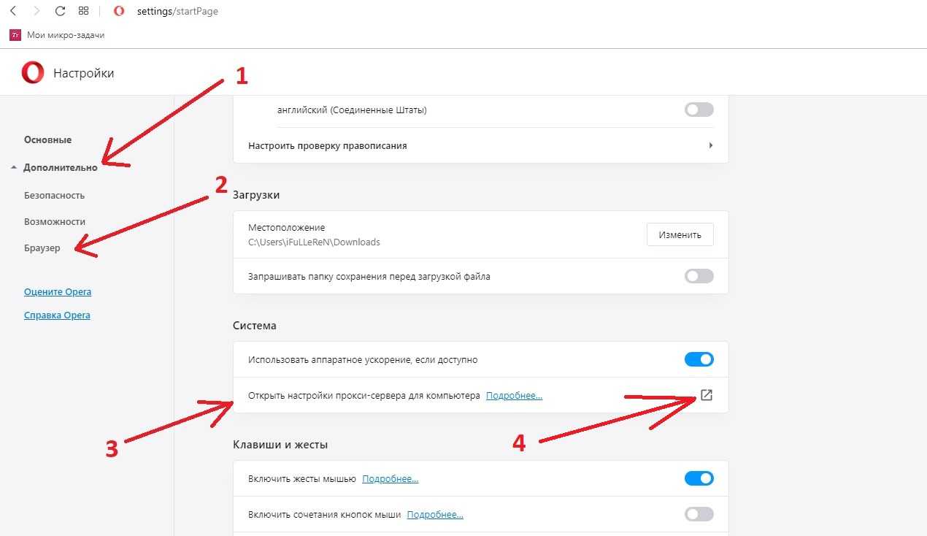Turn off mouse gestures toggle
This screenshot has height=536, width=927.
pyautogui.click(x=699, y=478)
